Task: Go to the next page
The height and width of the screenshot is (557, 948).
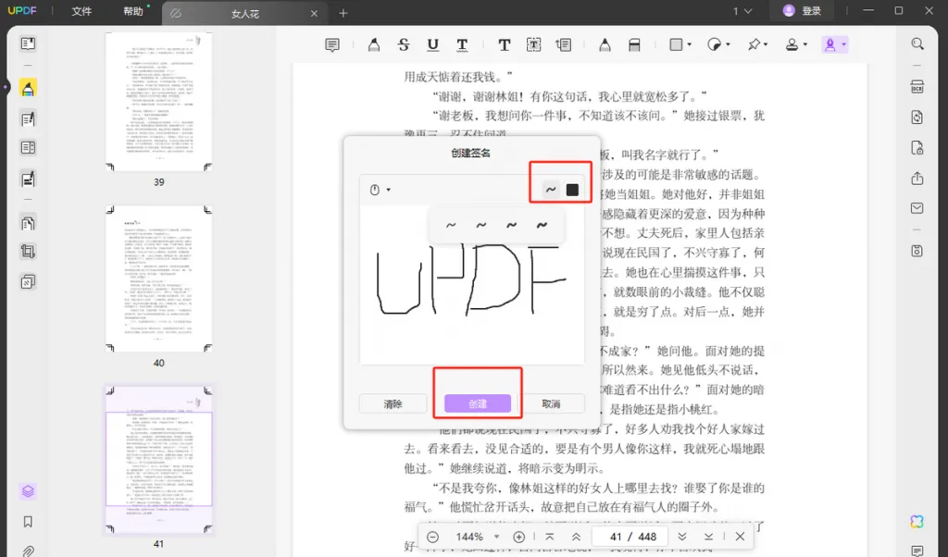Action: point(682,537)
